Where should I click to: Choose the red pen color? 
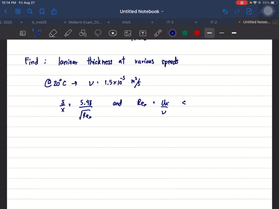click(197, 33)
